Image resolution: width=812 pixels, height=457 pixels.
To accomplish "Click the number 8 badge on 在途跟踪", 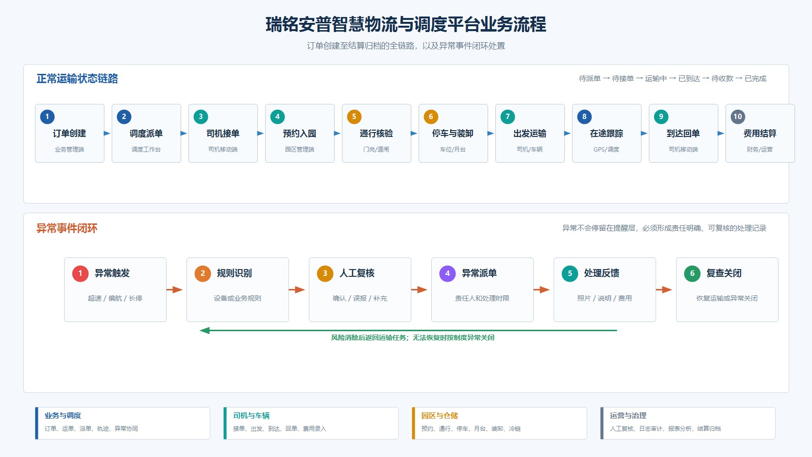I will click(584, 117).
